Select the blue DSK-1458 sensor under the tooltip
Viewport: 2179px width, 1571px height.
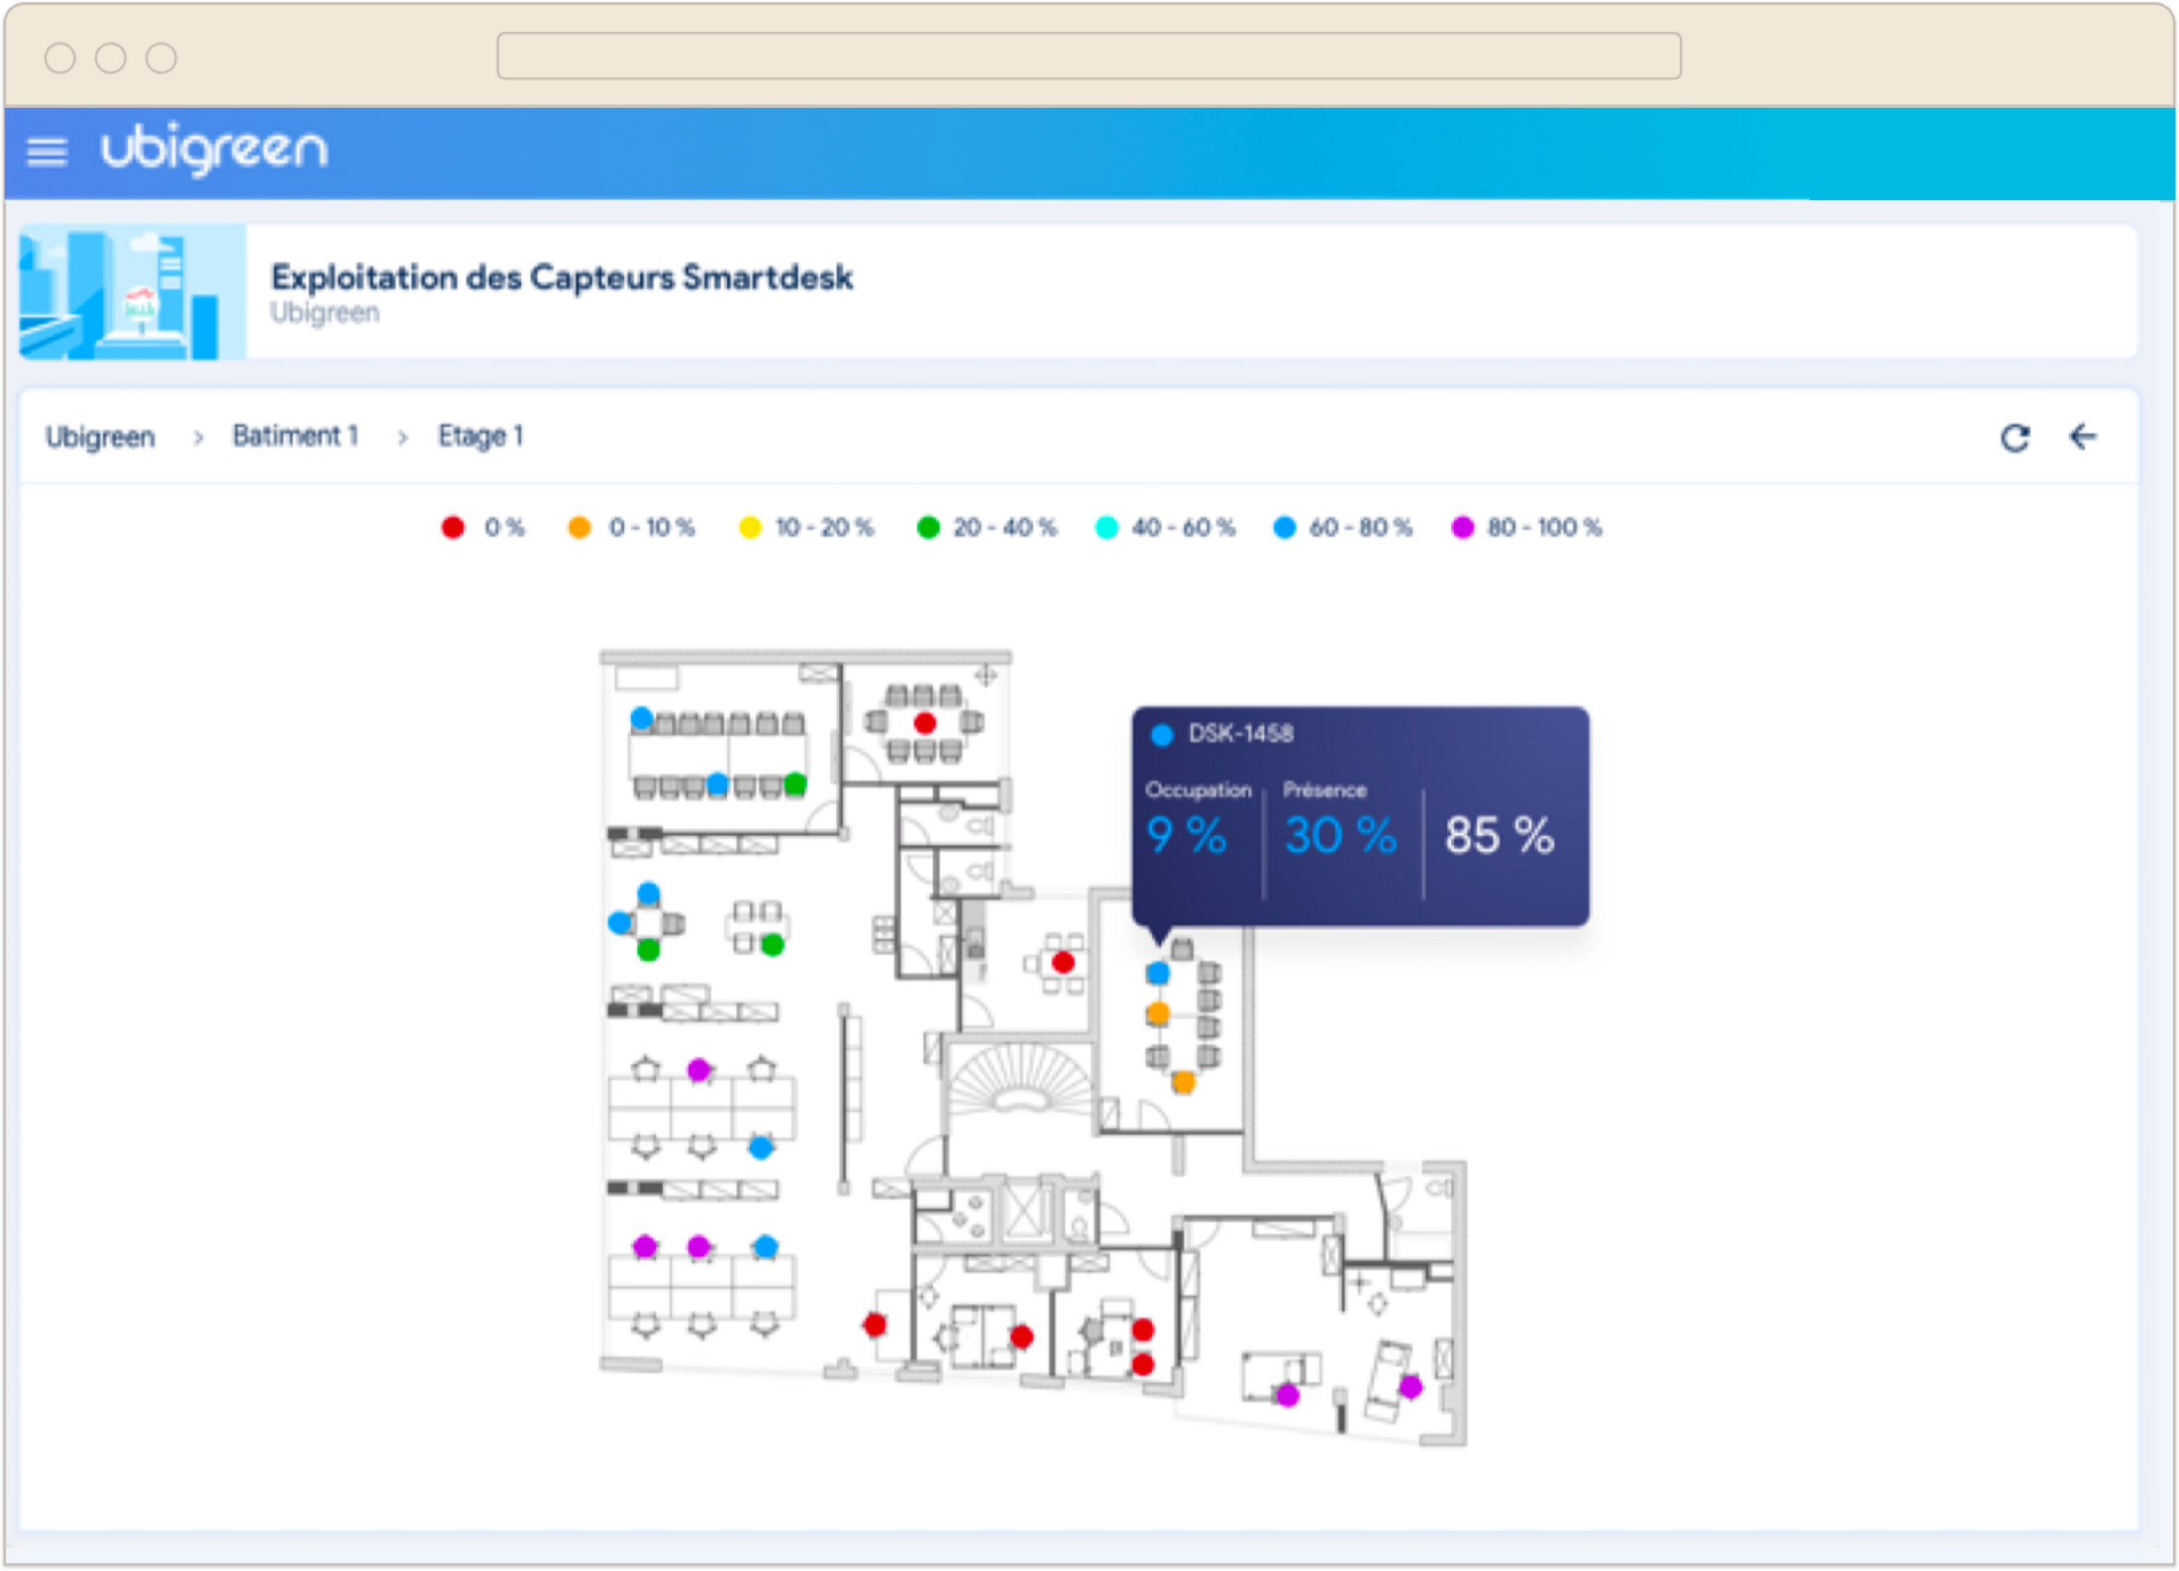[1158, 974]
